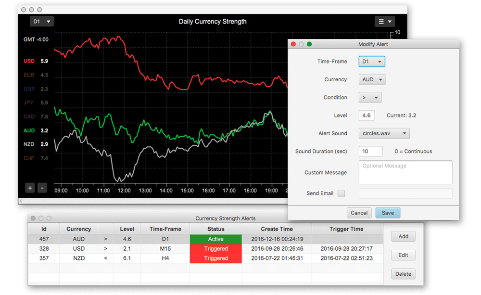Hide the USD currency line
This screenshot has width=481, height=295.
tap(30, 61)
